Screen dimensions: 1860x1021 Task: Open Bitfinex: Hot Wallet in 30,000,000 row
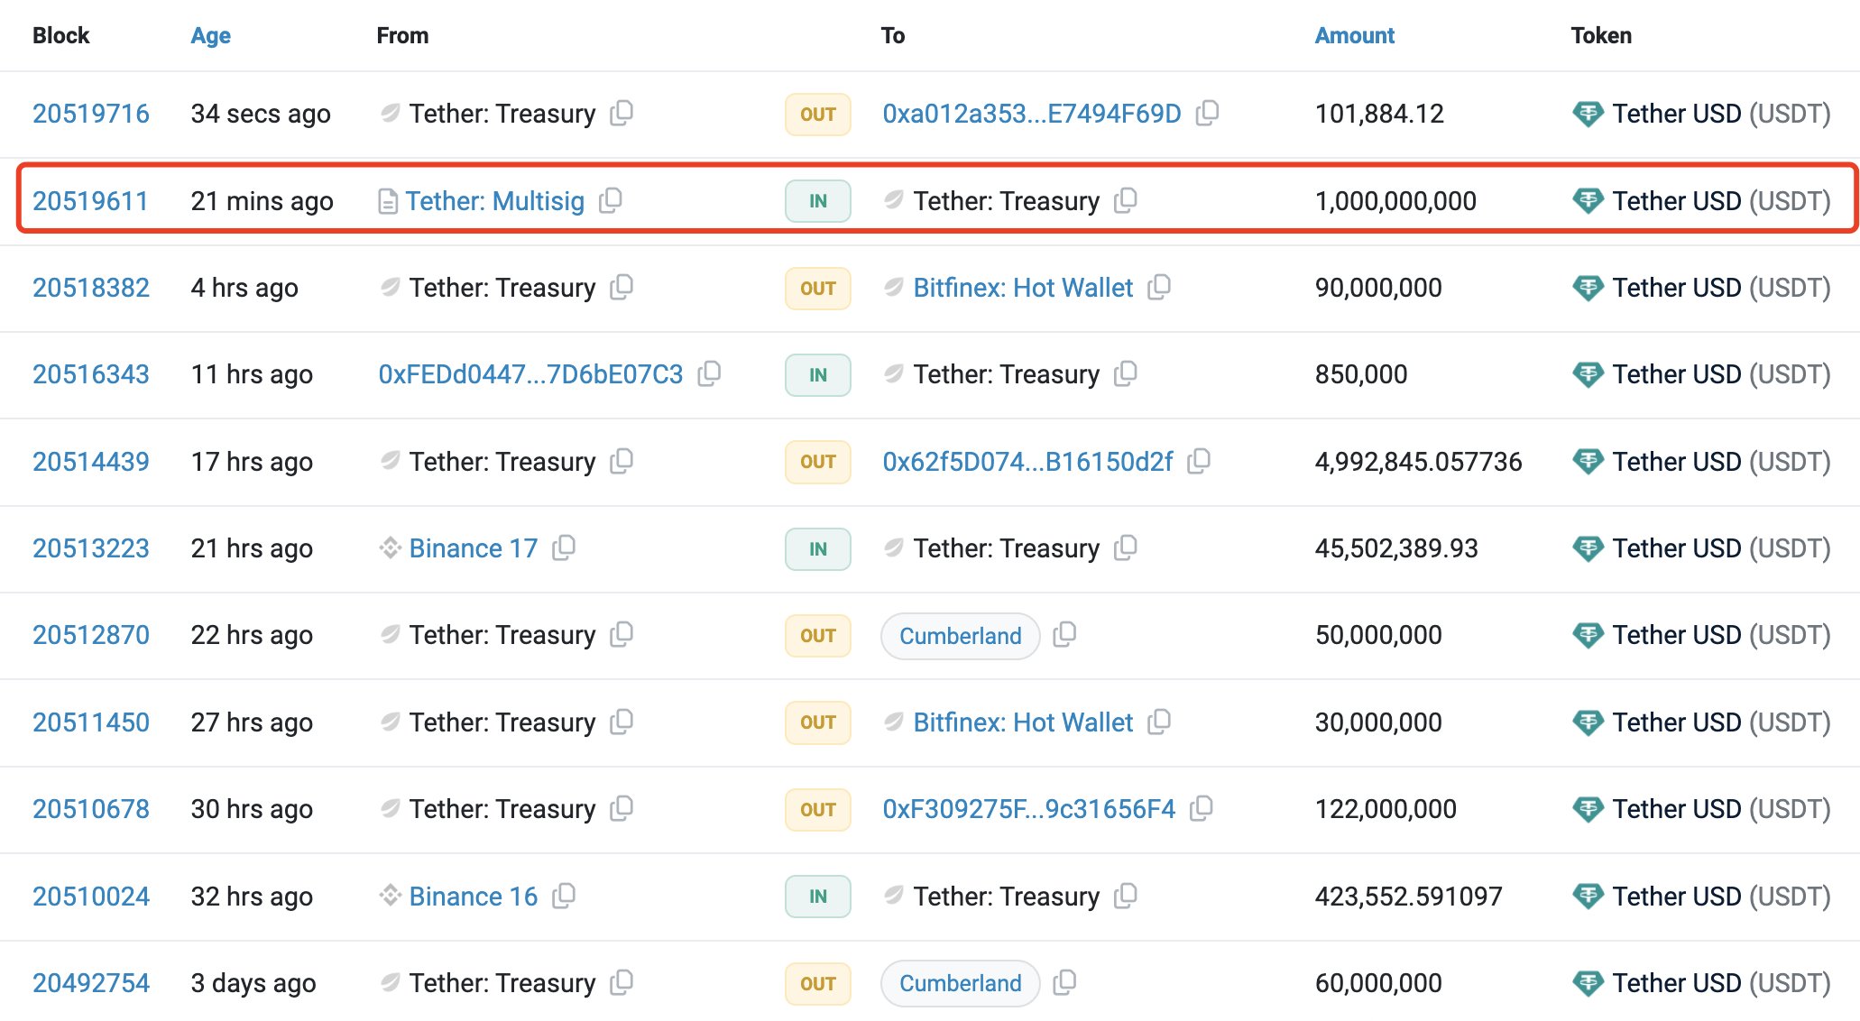pyautogui.click(x=1023, y=722)
